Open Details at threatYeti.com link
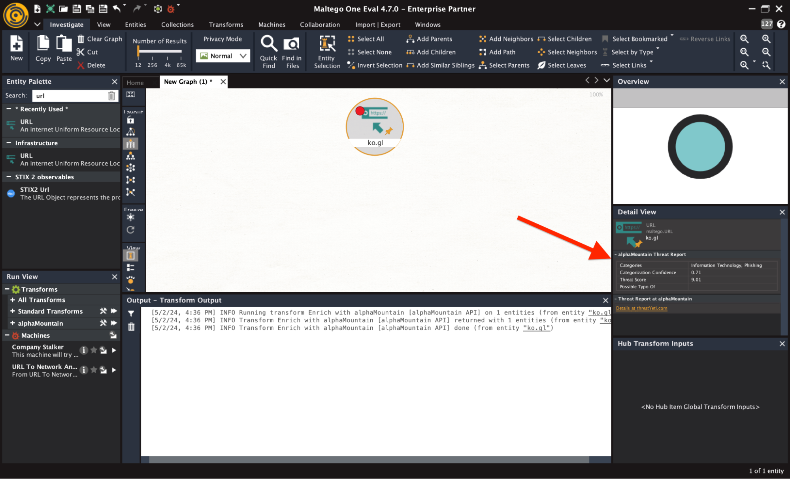 pyautogui.click(x=641, y=308)
